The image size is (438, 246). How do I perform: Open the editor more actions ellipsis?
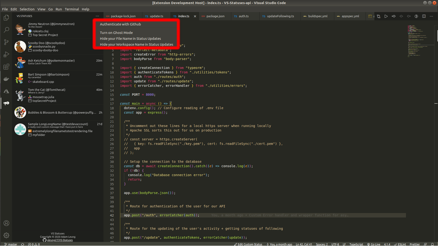pos(431,16)
